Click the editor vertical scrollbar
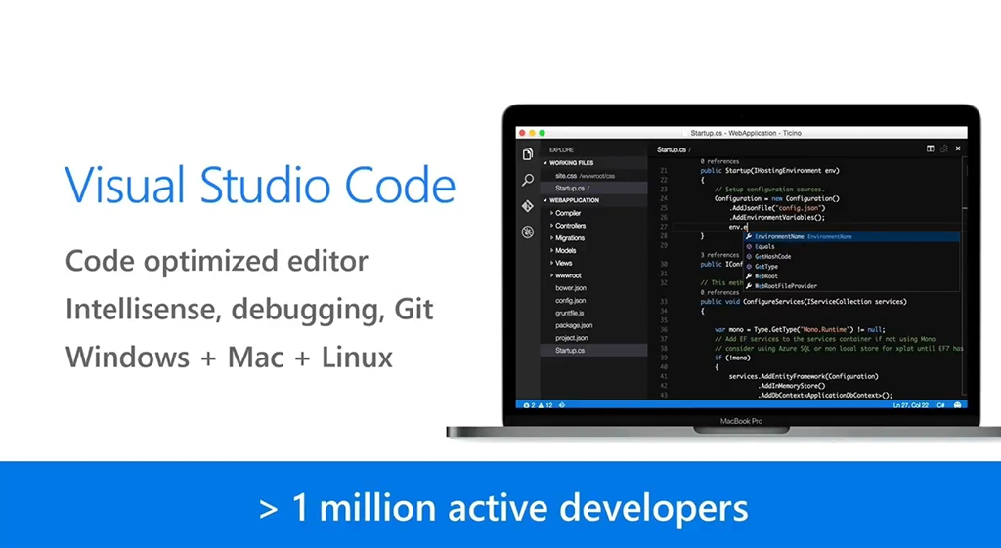Image resolution: width=1001 pixels, height=548 pixels. pos(964,274)
